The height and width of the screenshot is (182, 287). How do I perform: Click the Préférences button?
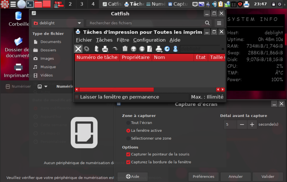point(203,177)
